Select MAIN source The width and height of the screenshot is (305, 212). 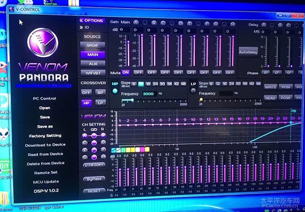coord(93,55)
